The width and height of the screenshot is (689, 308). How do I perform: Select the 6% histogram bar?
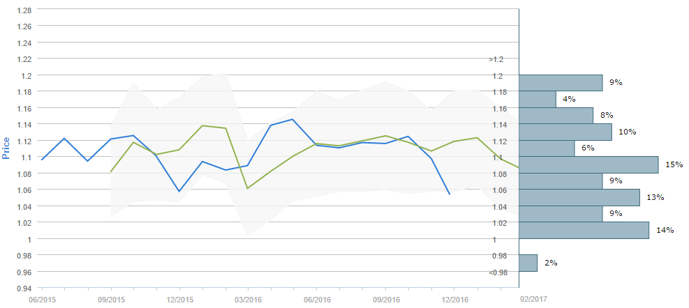[547, 148]
